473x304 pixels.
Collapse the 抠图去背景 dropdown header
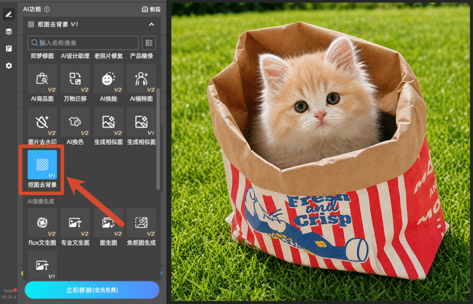[x=92, y=24]
